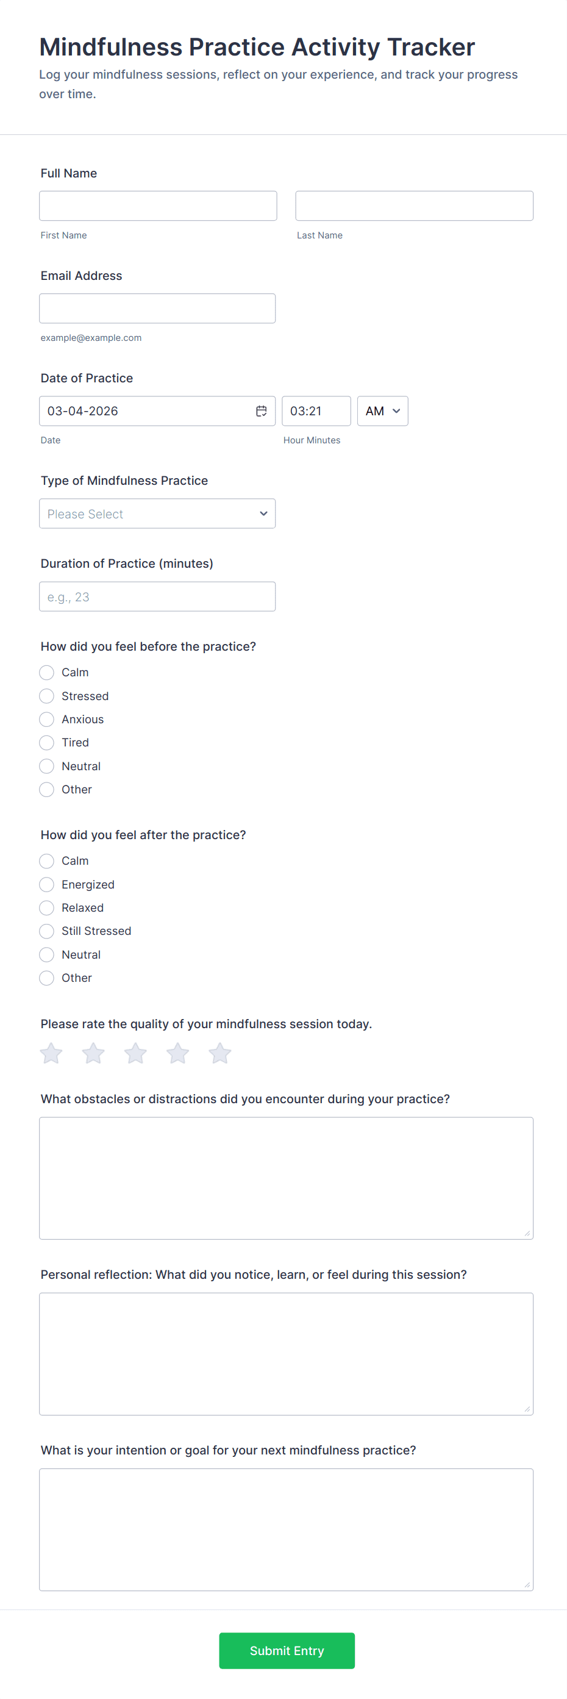Viewport: 567px width, 1699px height.
Task: Select Tired before practice option
Action: (x=47, y=743)
